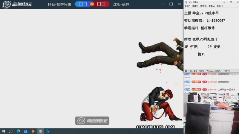The width and height of the screenshot is (239, 134).
Task: Open the taskbar search magnifier
Action: (11, 131)
